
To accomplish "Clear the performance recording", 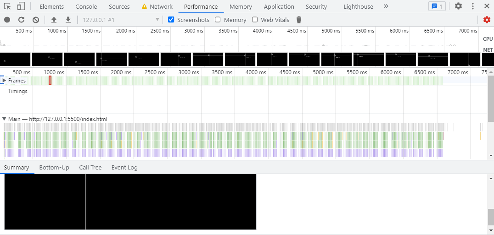I will coord(36,20).
